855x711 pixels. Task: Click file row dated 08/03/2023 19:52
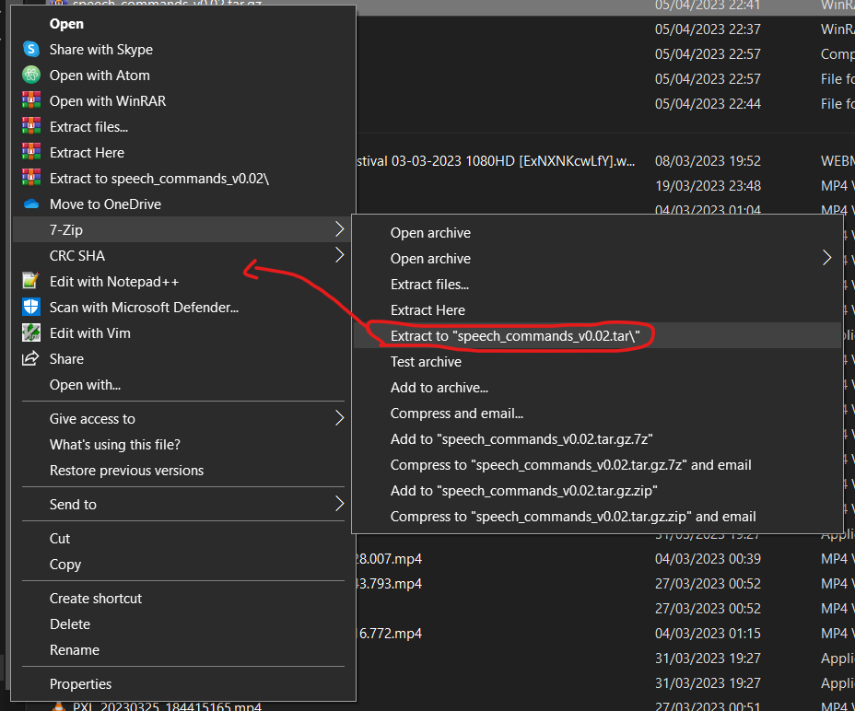[x=605, y=161]
